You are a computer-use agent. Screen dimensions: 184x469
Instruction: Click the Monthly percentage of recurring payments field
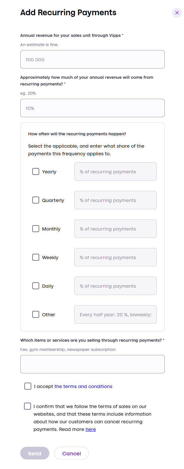(115, 228)
